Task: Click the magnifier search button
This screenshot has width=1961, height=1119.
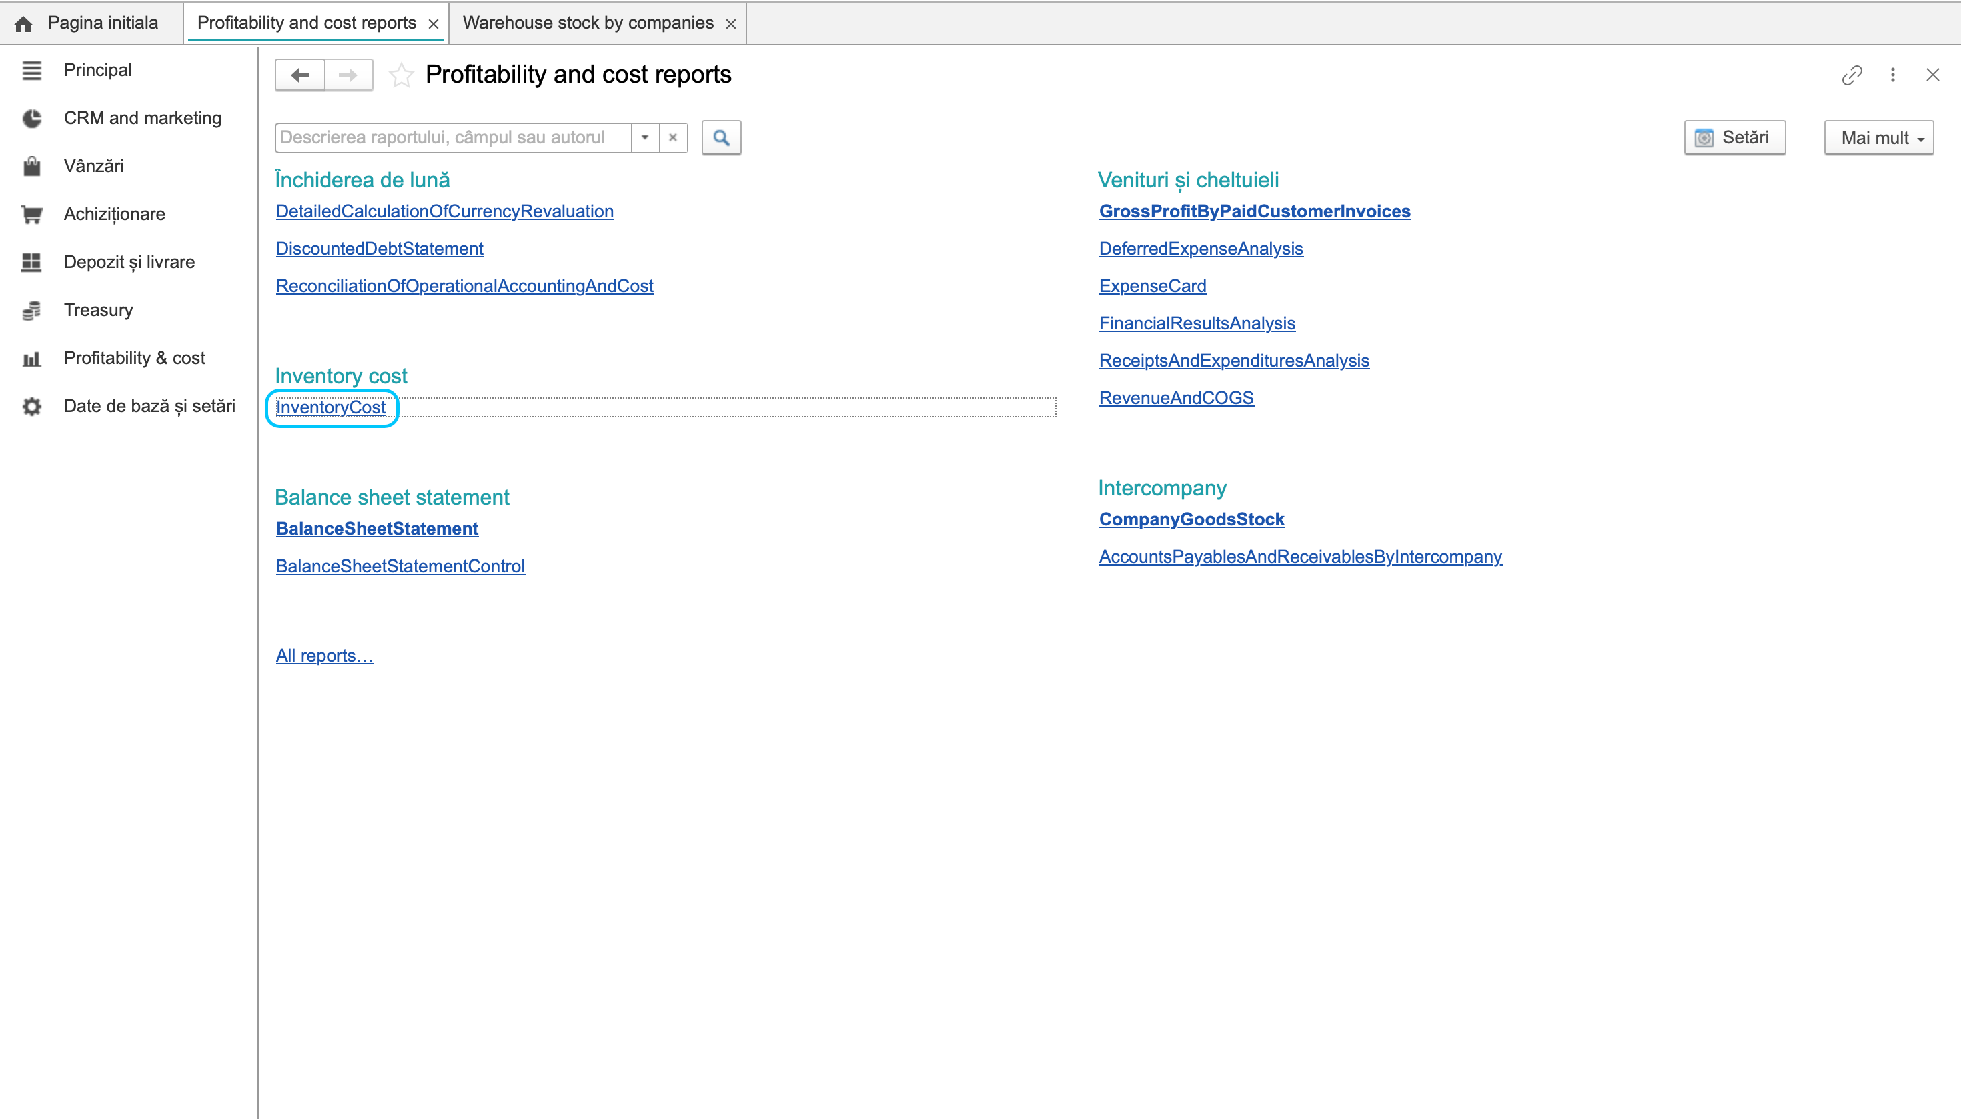Action: [721, 137]
